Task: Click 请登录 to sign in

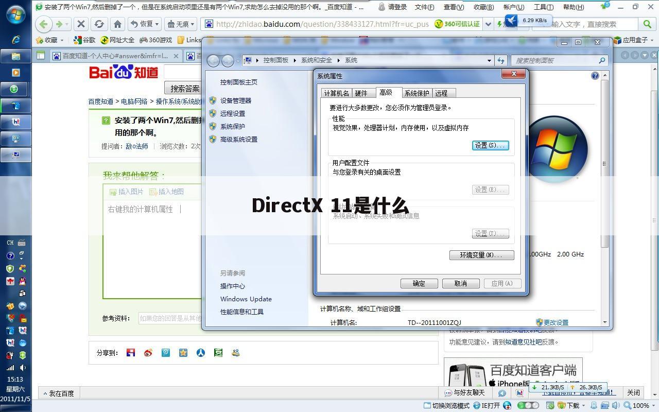Action: pos(392,7)
